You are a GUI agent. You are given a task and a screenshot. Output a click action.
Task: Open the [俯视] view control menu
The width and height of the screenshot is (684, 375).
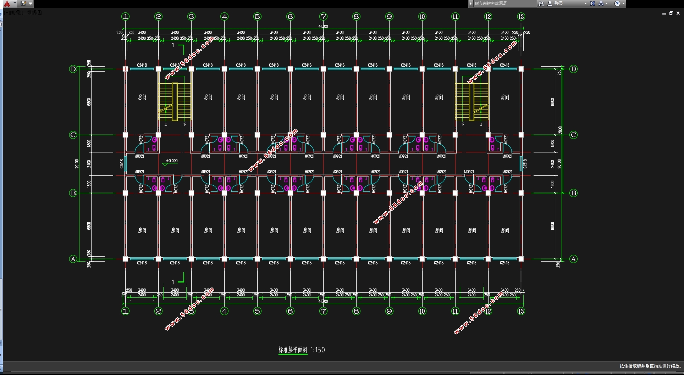[16, 13]
